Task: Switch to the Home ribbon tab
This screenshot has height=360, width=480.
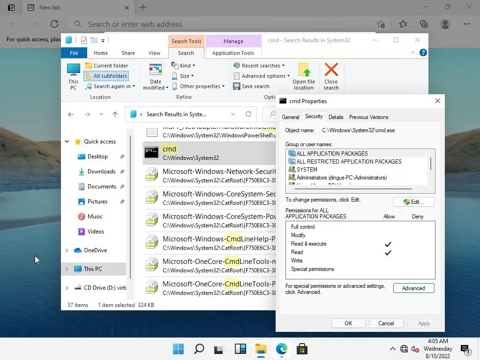Action: pos(101,53)
